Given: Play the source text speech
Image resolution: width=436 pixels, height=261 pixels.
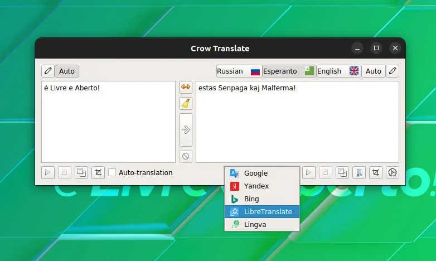Looking at the screenshot, I should click(48, 172).
